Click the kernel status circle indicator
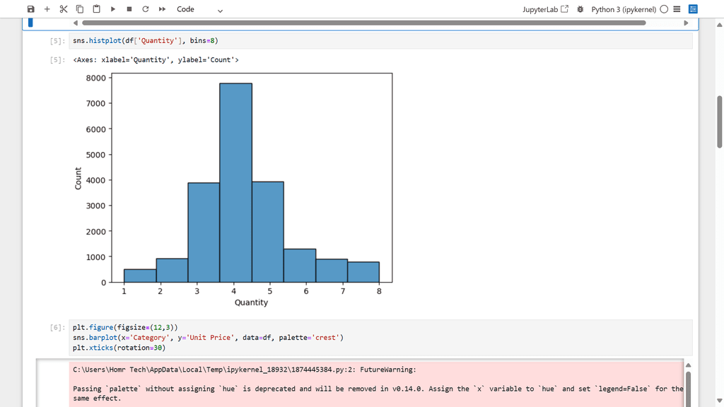 [x=664, y=9]
